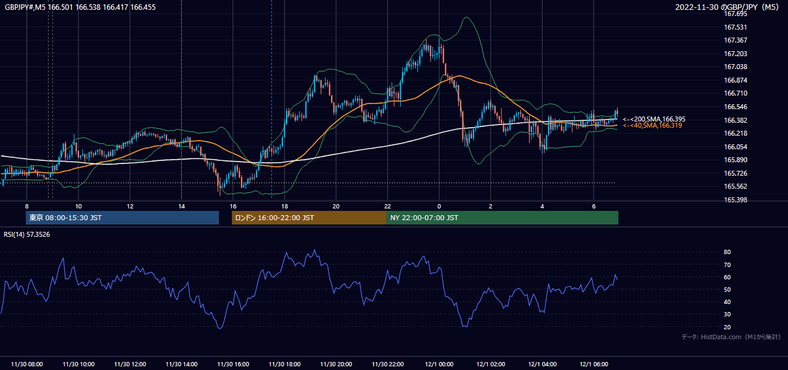Click the 11/30 08:00 date label
The width and height of the screenshot is (788, 370).
[27, 364]
